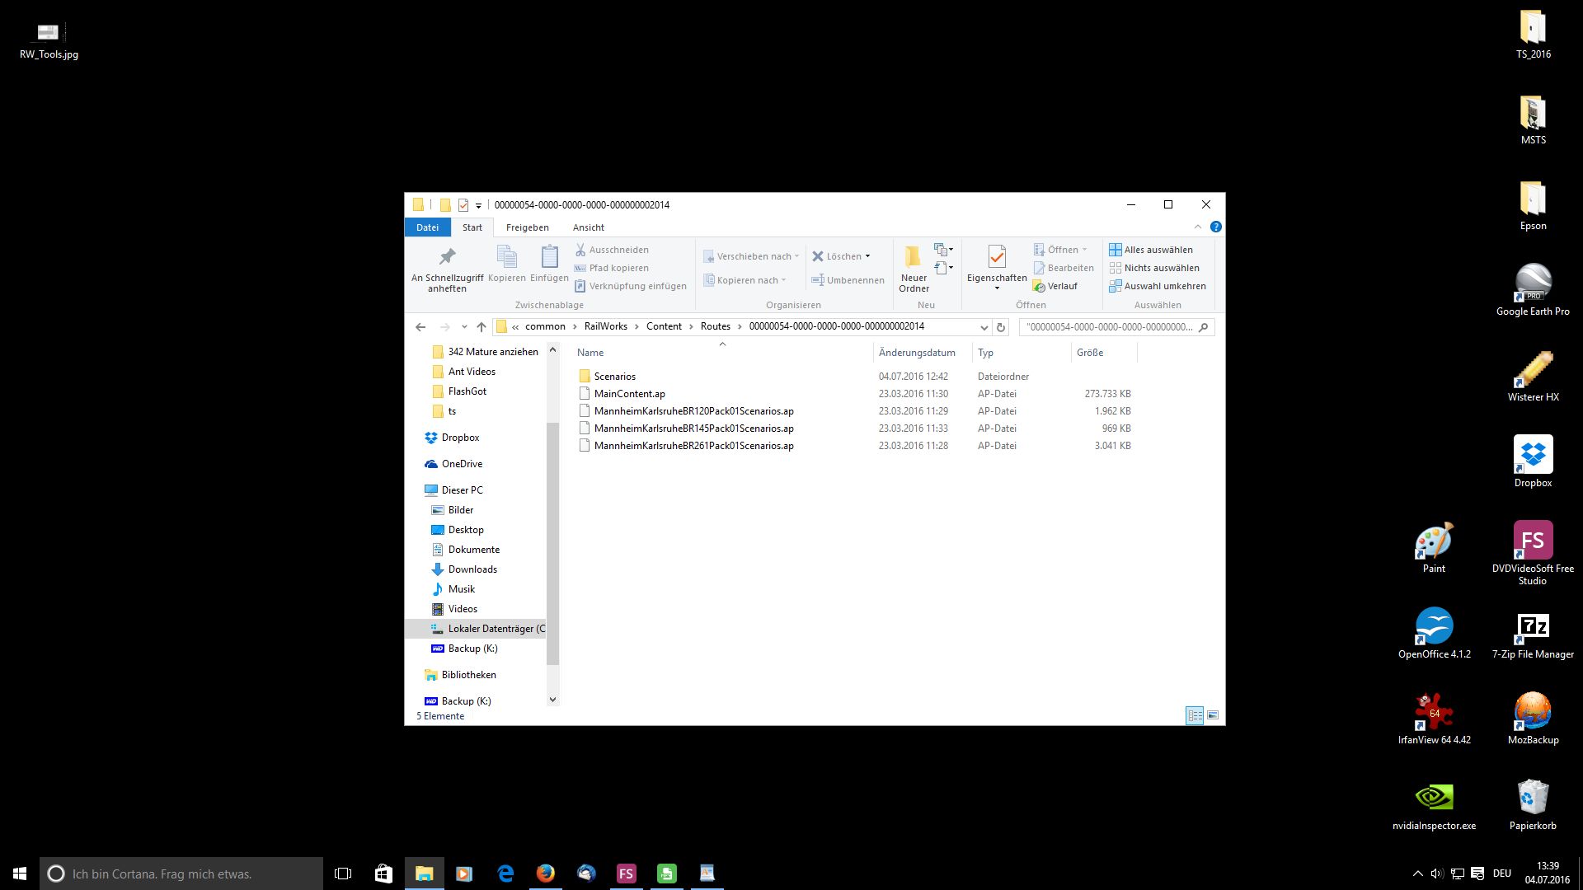
Task: Open the Ansicht ribbon tab
Action: pyautogui.click(x=588, y=227)
